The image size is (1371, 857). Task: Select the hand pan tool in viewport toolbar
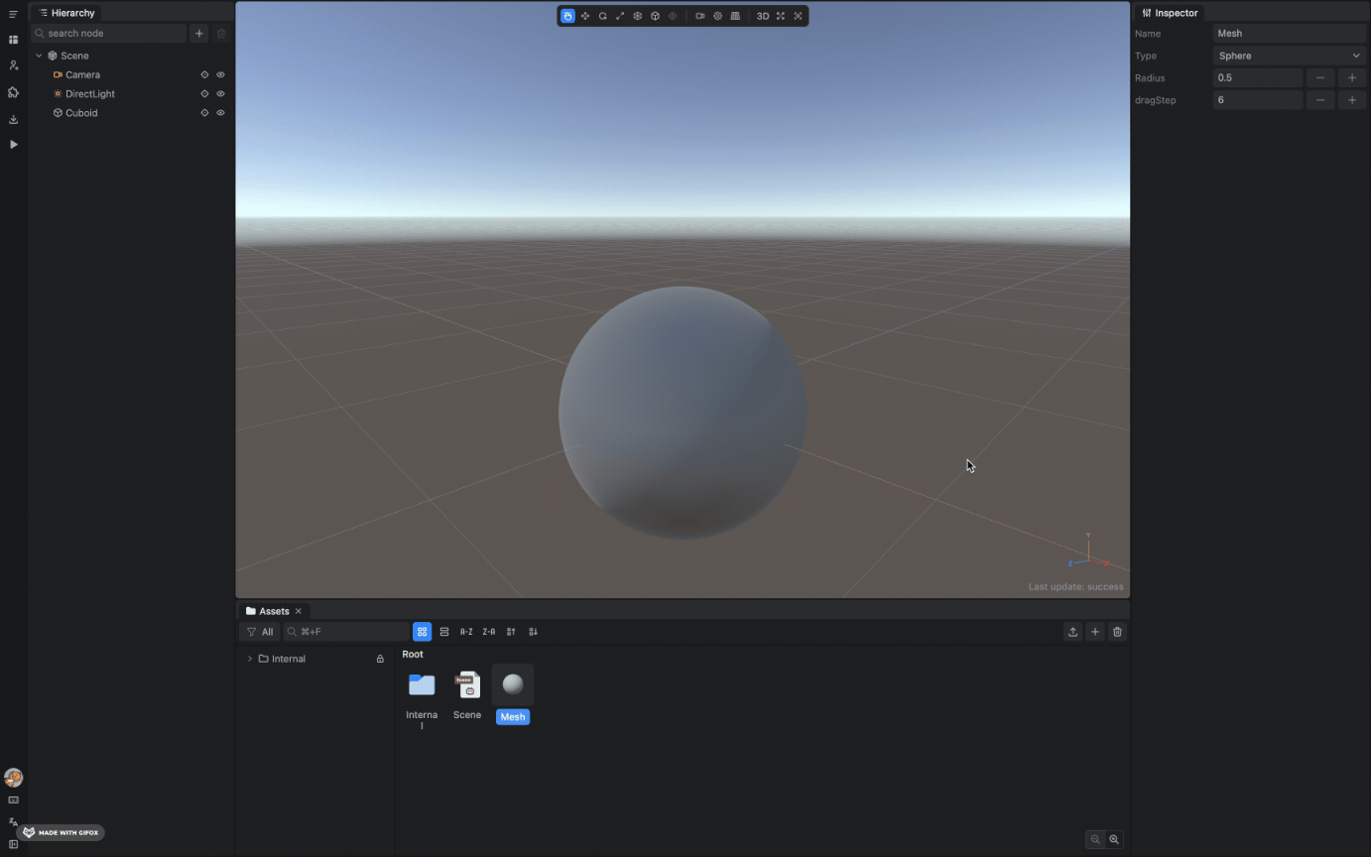[x=567, y=16]
